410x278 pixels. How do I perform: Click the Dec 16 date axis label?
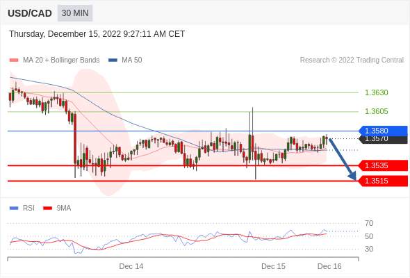[x=329, y=266]
